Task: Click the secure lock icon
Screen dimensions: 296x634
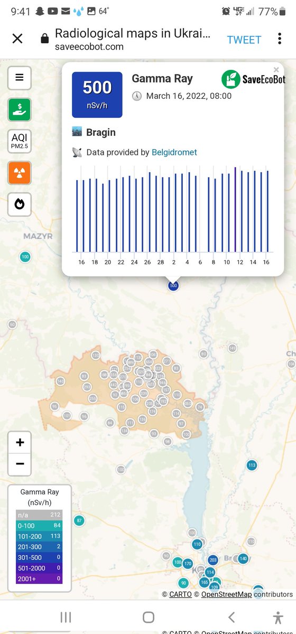Action: pyautogui.click(x=45, y=40)
